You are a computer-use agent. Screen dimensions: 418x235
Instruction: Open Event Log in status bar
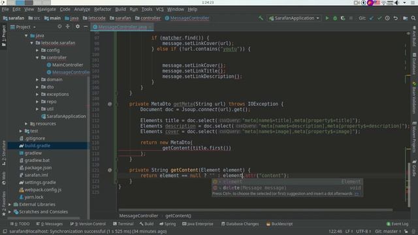(x=397, y=224)
